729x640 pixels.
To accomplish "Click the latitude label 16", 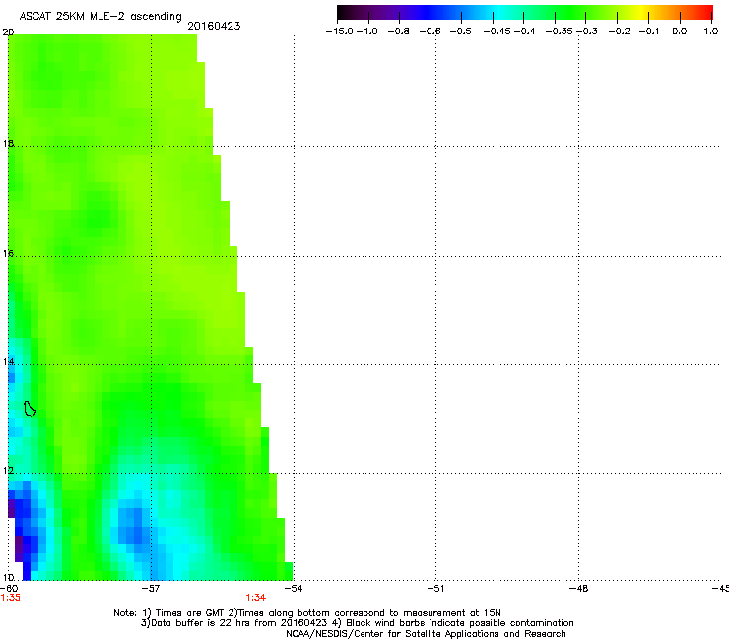I will pyautogui.click(x=8, y=254).
